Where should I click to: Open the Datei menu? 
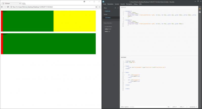click(105, 4)
